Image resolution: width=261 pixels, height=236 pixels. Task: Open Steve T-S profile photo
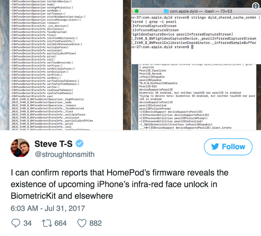point(20,147)
